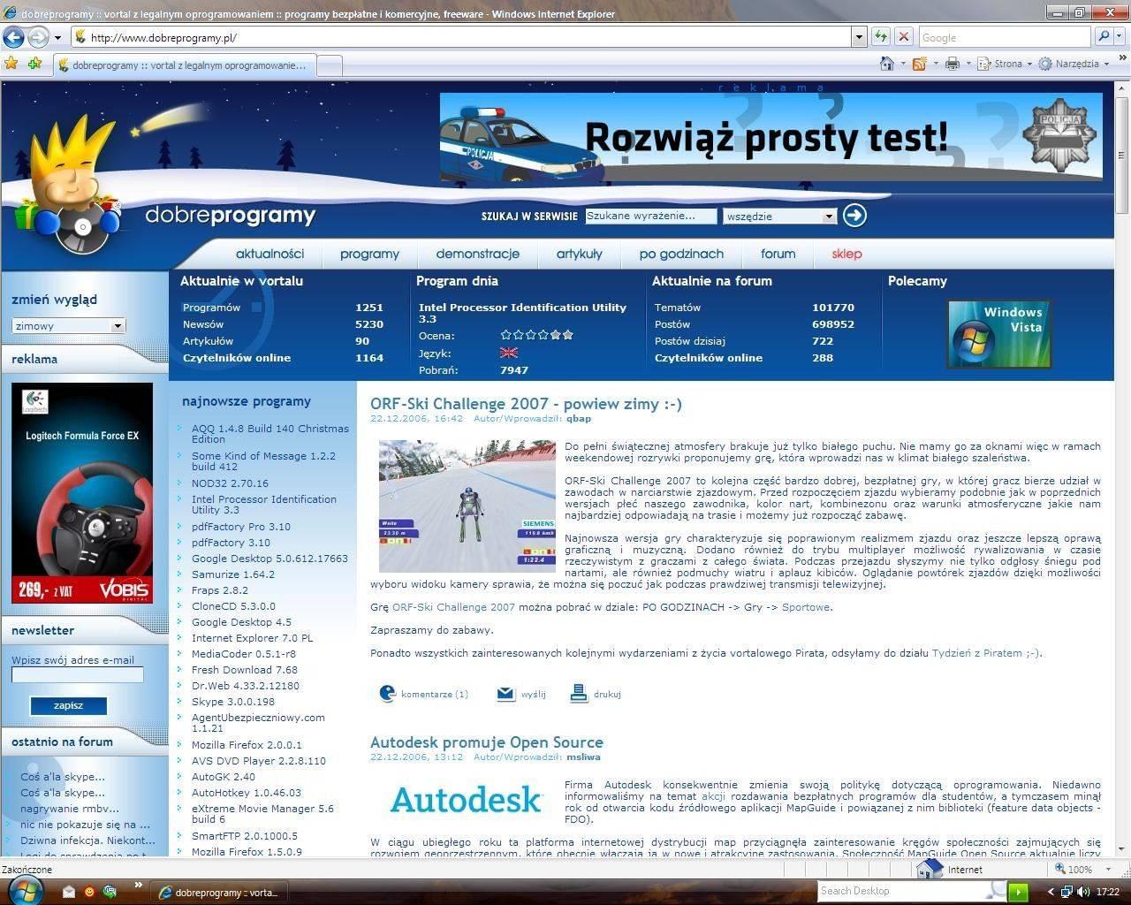1131x905 pixels.
Task: Click the RSS feeds icon
Action: point(919,64)
